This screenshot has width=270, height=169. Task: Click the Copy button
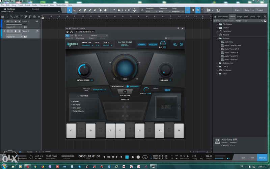91,38
